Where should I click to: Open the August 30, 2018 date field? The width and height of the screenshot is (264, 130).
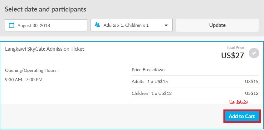46,25
